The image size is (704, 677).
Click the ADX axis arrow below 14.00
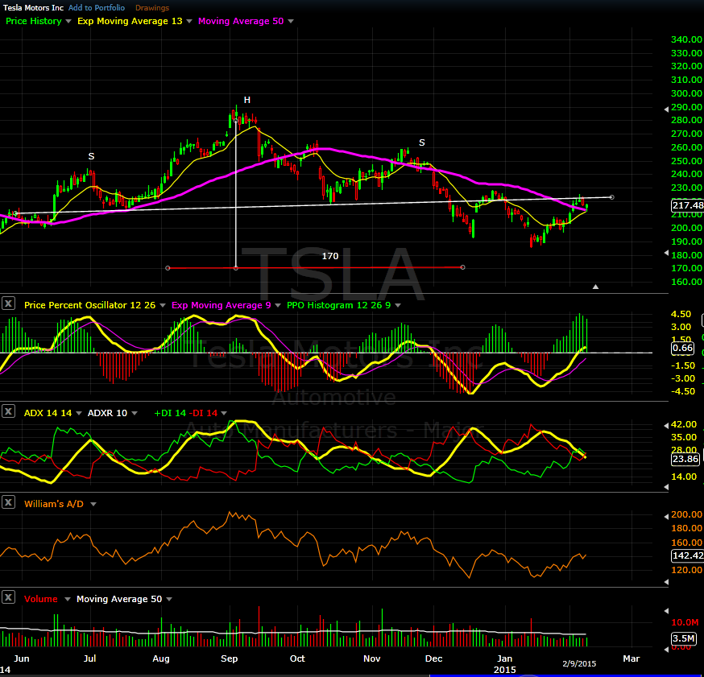(x=666, y=487)
